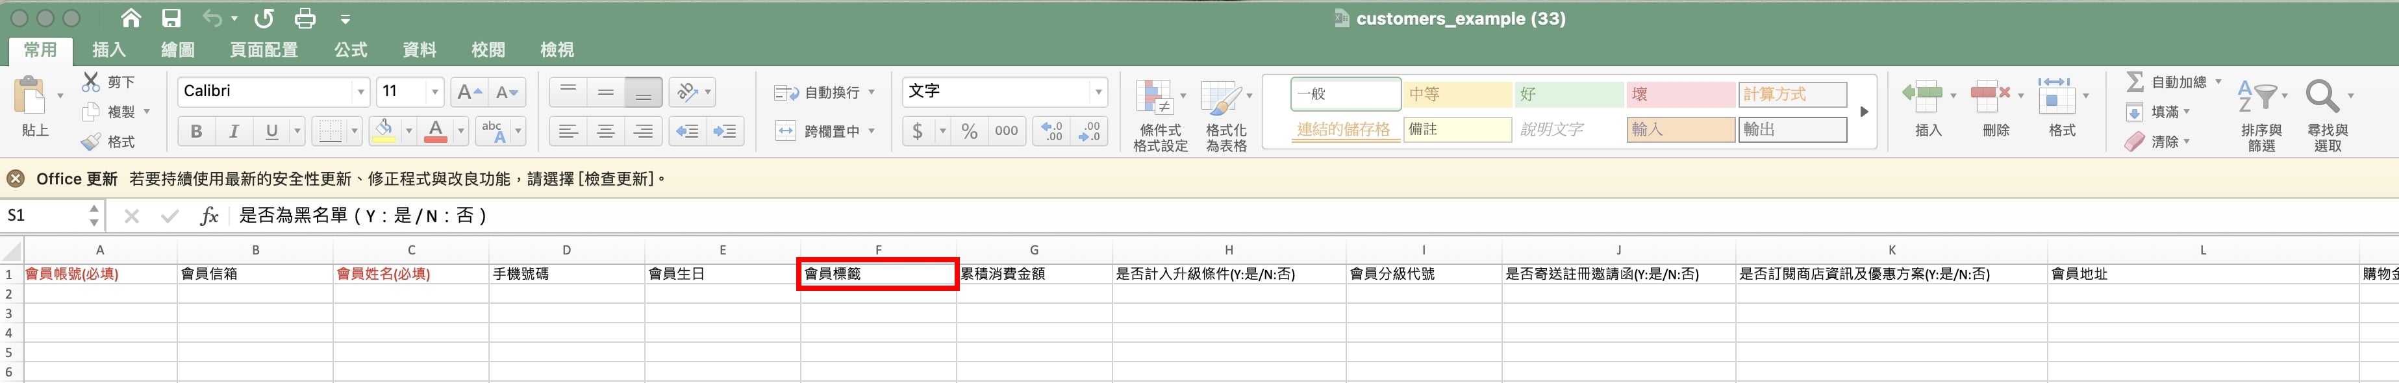The image size is (2399, 383).
Task: Increase decimal places
Action: pos(1052,131)
